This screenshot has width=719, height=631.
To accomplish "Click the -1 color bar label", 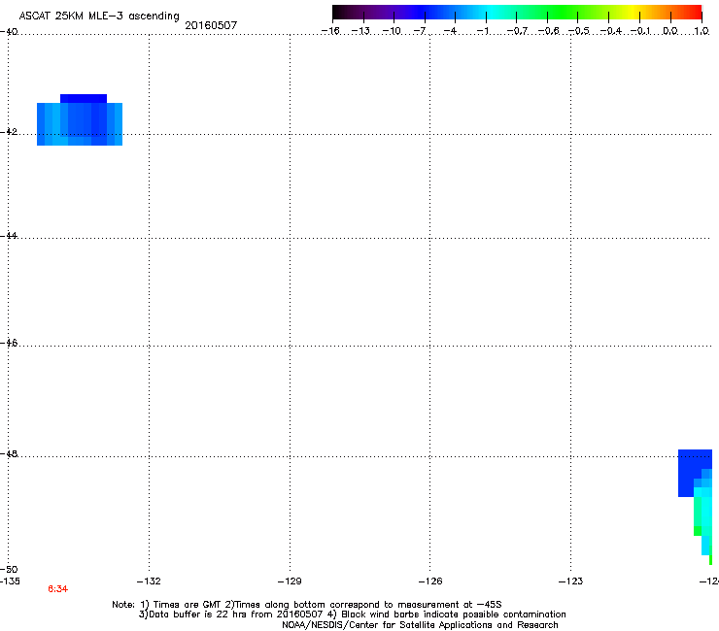I will coord(482,31).
